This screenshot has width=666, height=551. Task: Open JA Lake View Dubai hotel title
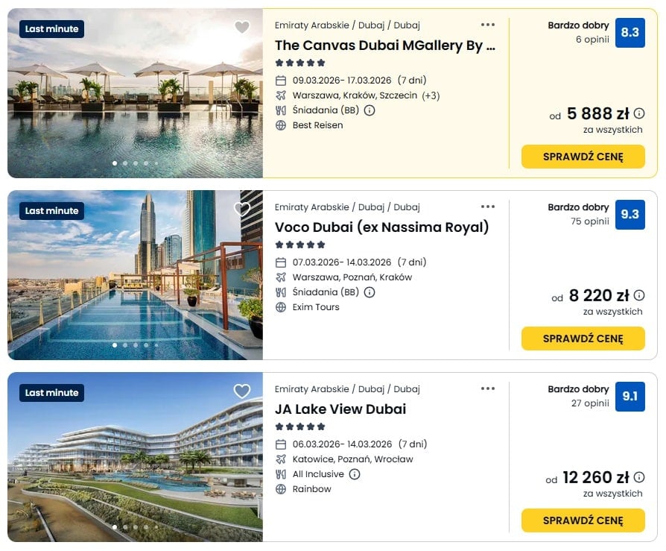click(340, 409)
